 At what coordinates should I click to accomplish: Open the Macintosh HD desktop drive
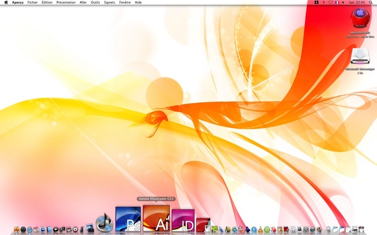tap(360, 18)
